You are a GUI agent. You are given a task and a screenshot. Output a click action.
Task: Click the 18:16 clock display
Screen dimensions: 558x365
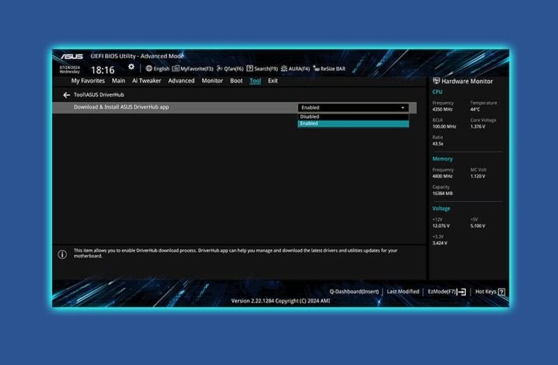coord(103,70)
